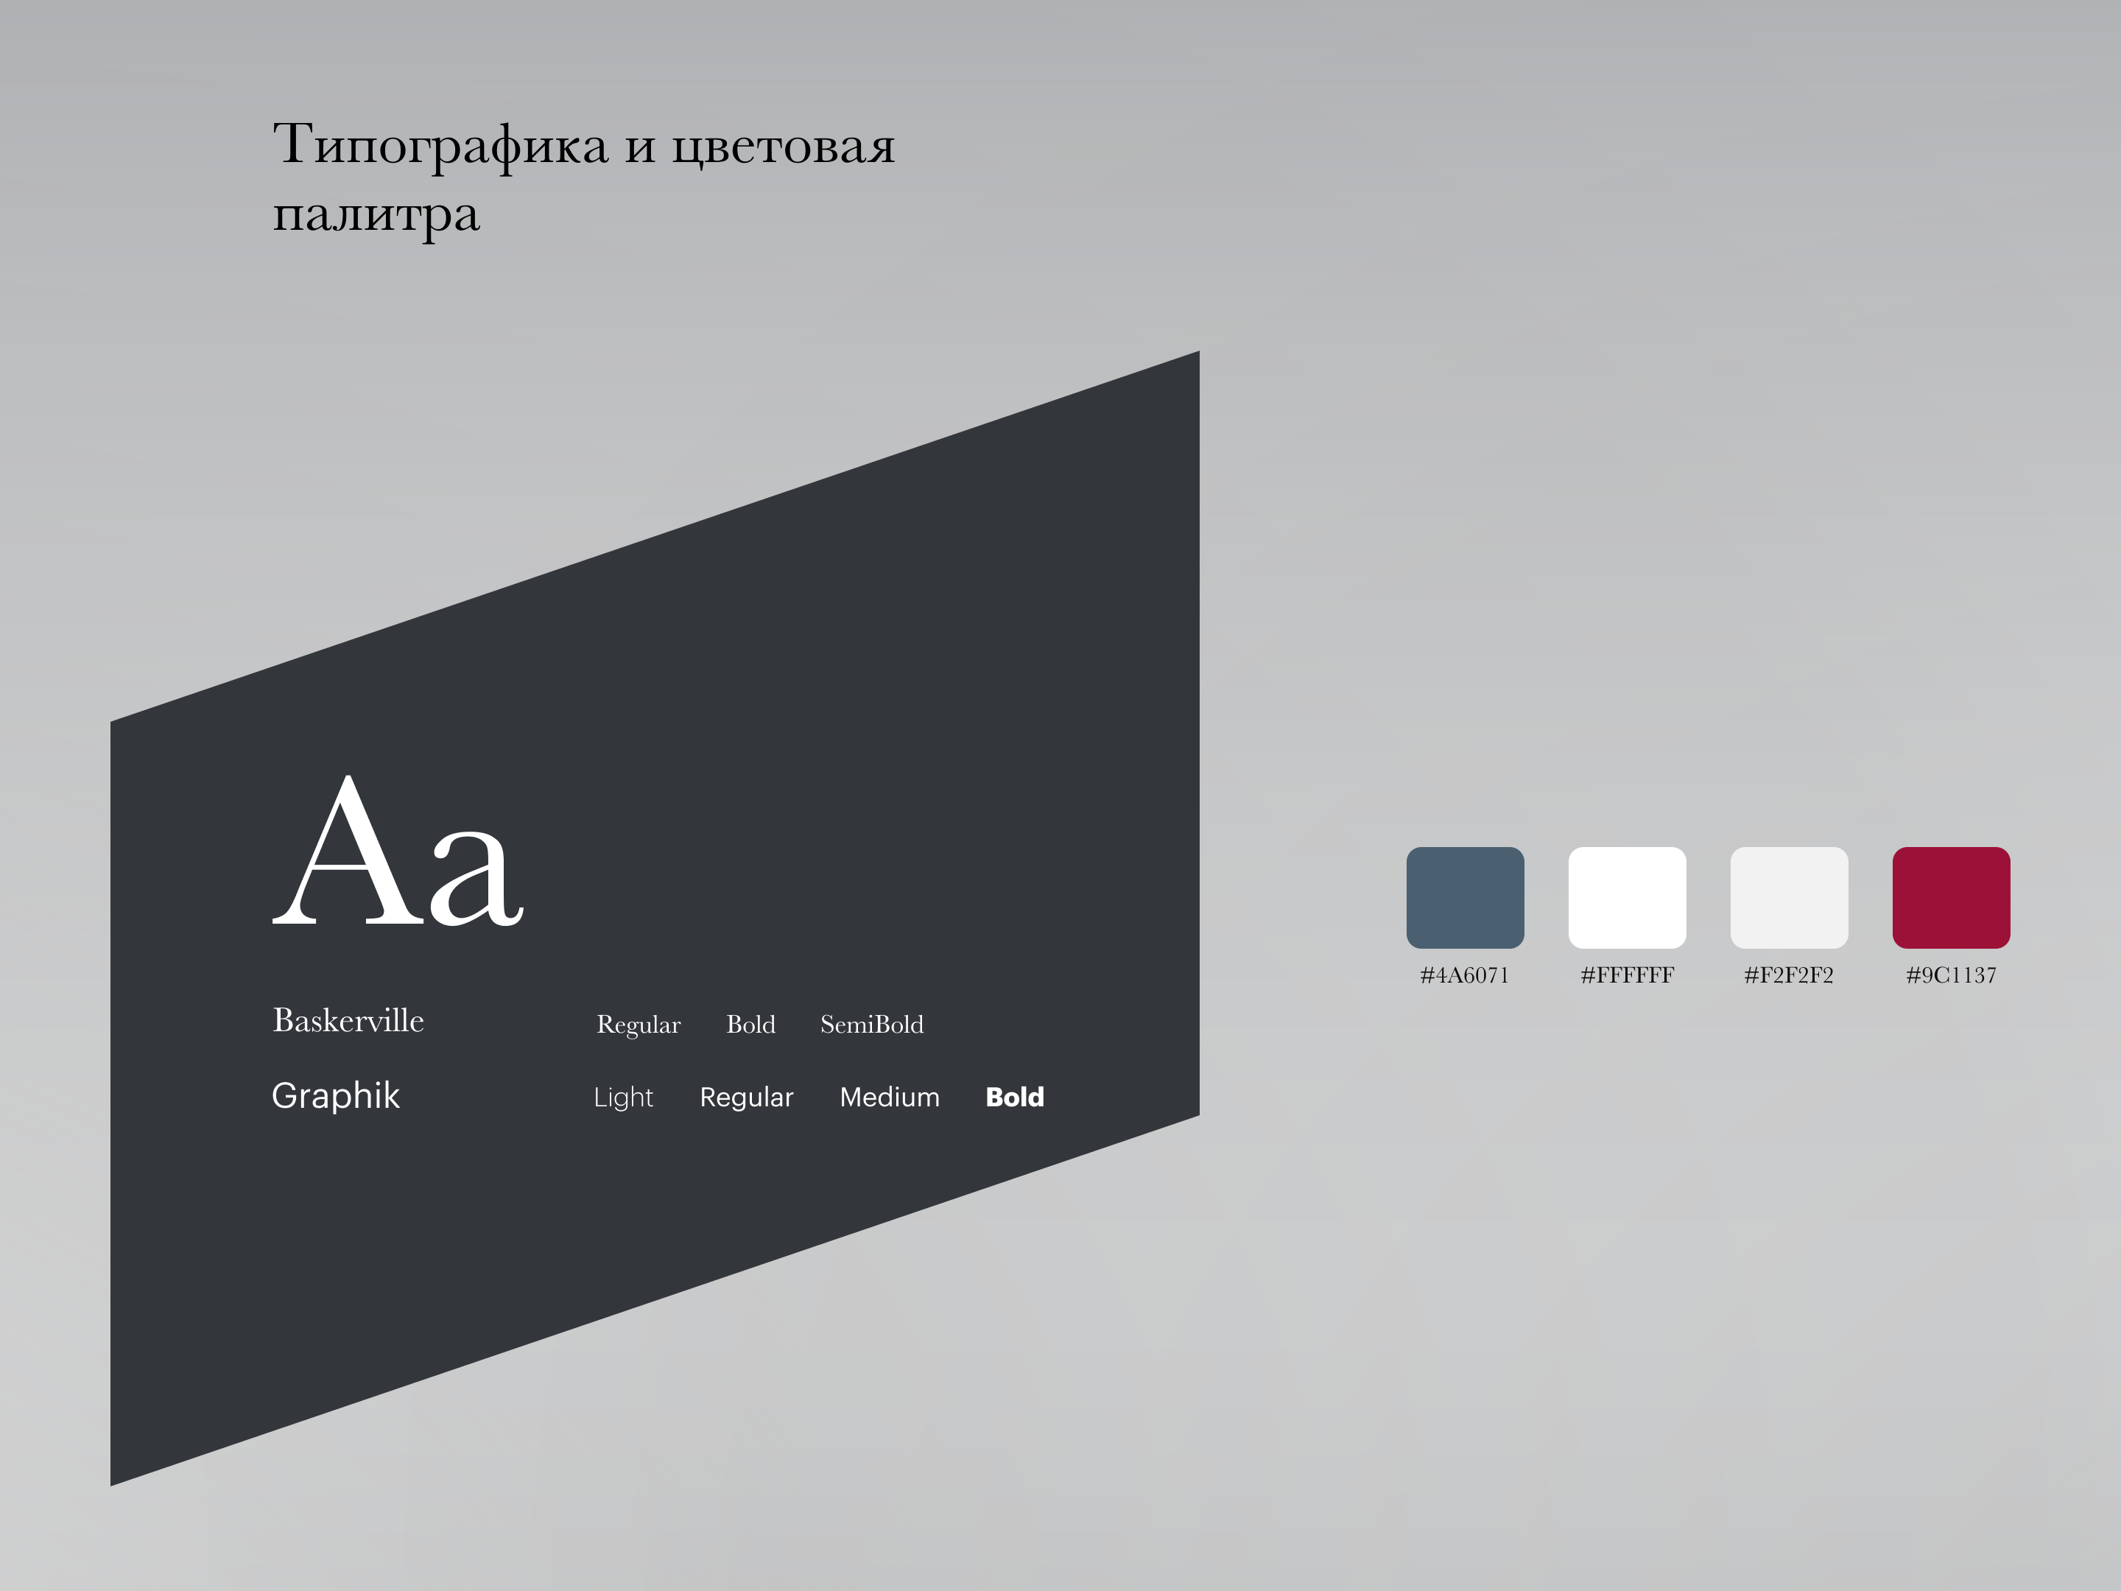Choose Graphik Medium weight label
This screenshot has width=2121, height=1591.
(890, 1097)
